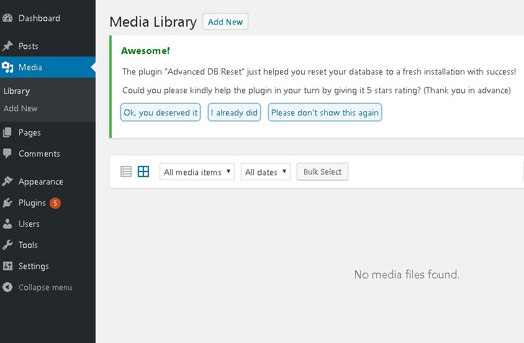Click 'Please don't show this again'
524x343 pixels.
tap(325, 112)
